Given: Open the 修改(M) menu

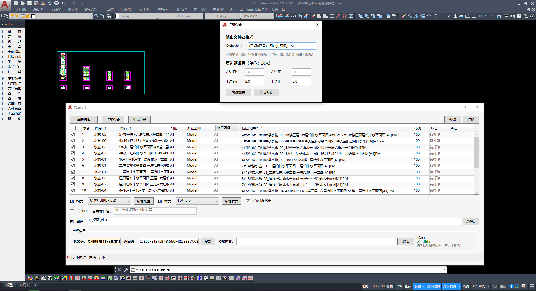Looking at the screenshot, I should [163, 9].
